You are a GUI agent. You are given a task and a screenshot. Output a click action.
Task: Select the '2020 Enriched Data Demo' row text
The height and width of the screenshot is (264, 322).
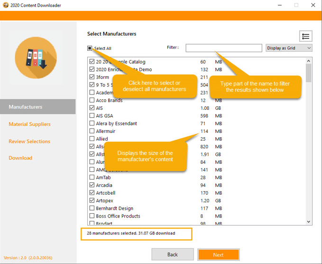coord(124,69)
